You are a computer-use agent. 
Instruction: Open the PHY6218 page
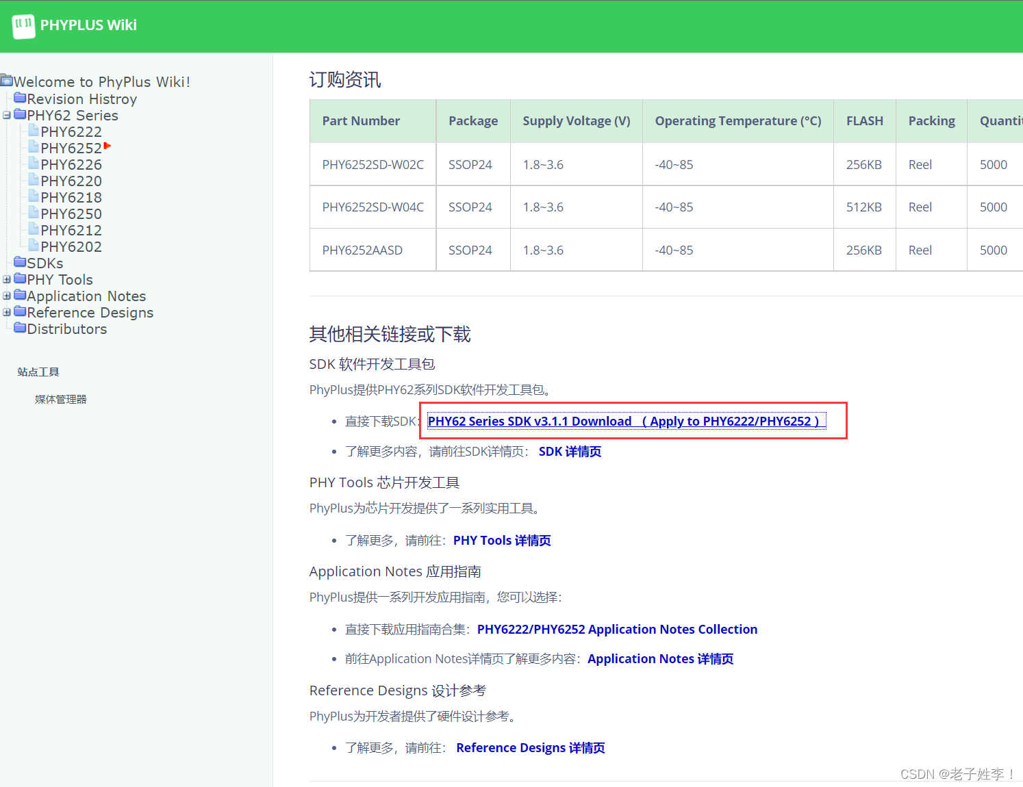coord(71,198)
